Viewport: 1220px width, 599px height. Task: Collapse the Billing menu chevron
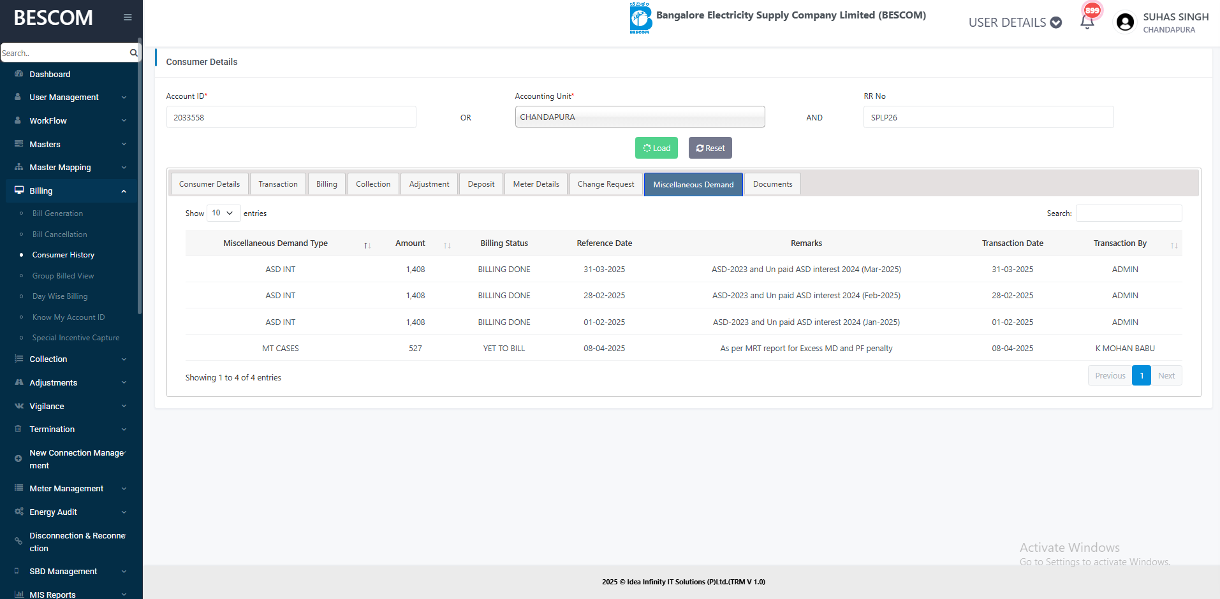click(124, 191)
